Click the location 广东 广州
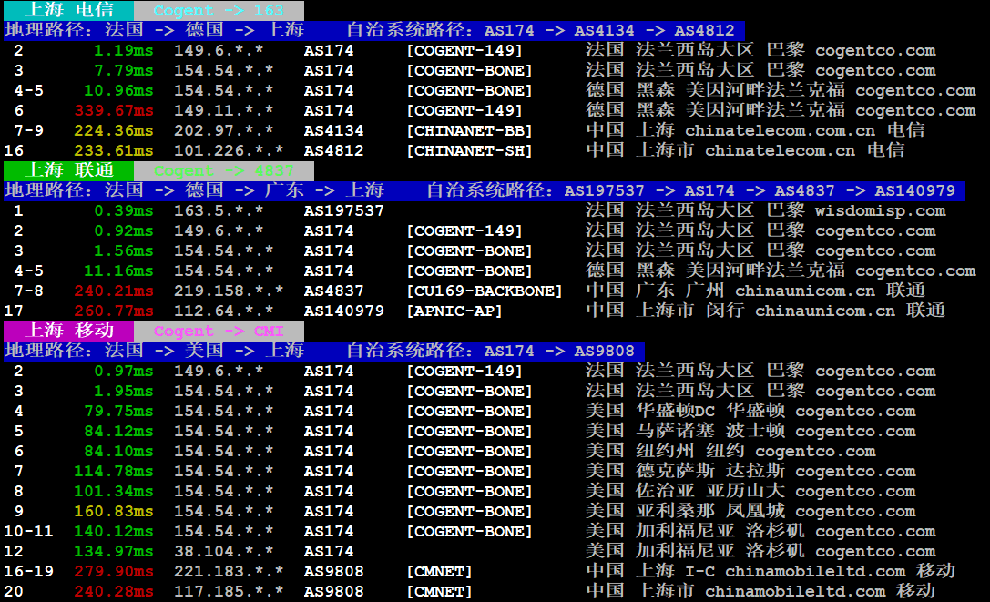The image size is (990, 602). (x=680, y=291)
